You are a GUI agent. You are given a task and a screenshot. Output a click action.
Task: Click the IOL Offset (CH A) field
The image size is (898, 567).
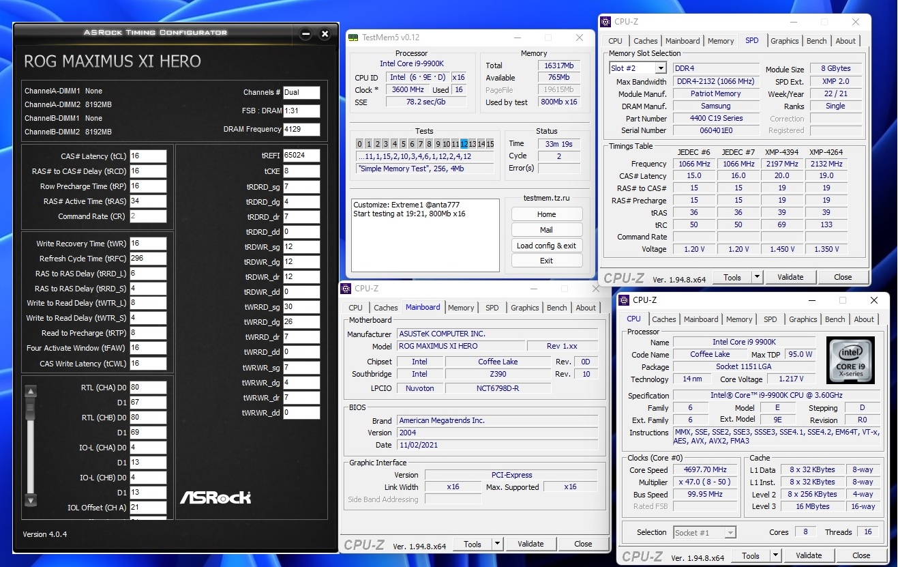click(x=148, y=507)
